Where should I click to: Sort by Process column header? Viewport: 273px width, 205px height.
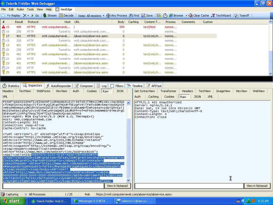[x=170, y=22]
